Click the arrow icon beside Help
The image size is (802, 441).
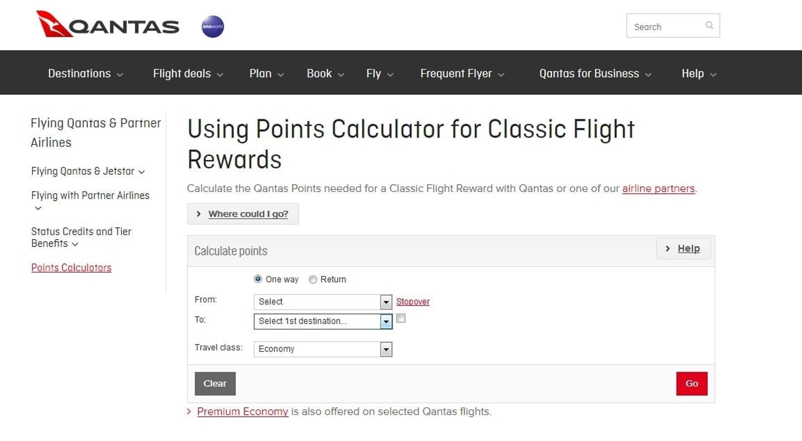click(712, 75)
